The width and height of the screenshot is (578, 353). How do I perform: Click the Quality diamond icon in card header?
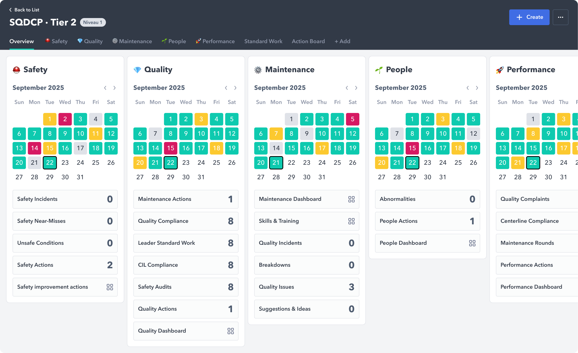(137, 70)
